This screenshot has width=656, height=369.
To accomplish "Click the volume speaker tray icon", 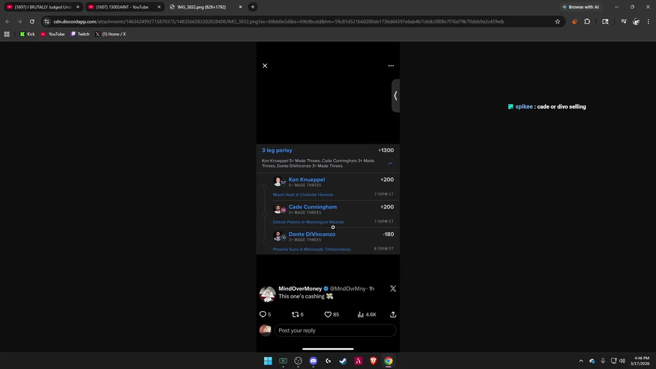I will [x=622, y=361].
